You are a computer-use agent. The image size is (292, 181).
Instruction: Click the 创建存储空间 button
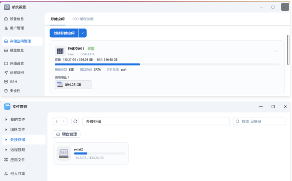point(64,33)
